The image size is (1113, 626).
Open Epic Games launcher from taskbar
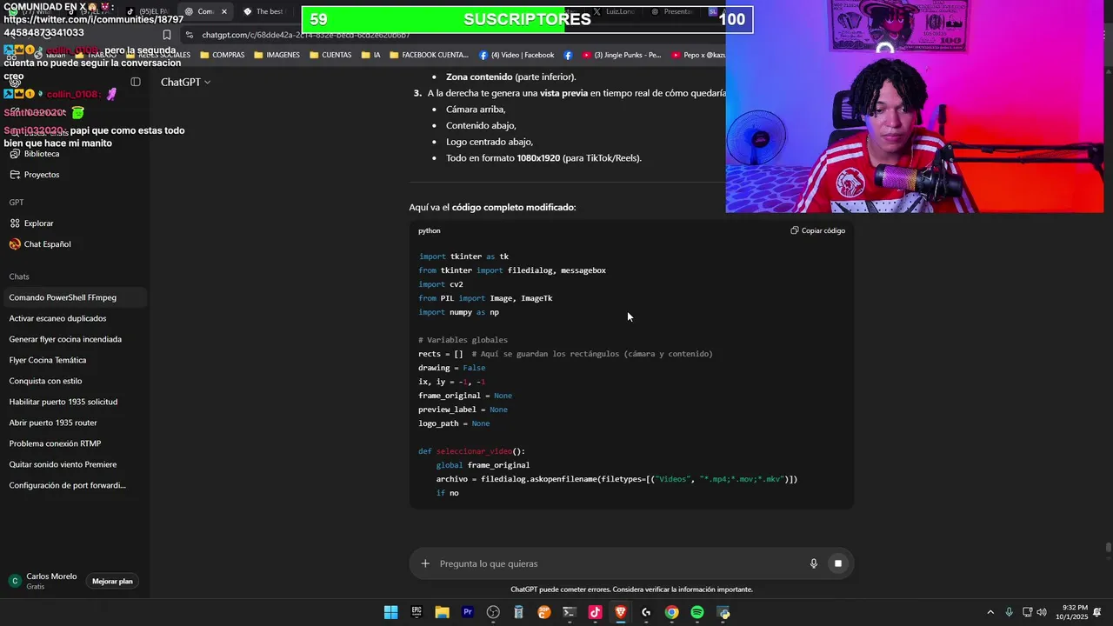point(417,612)
